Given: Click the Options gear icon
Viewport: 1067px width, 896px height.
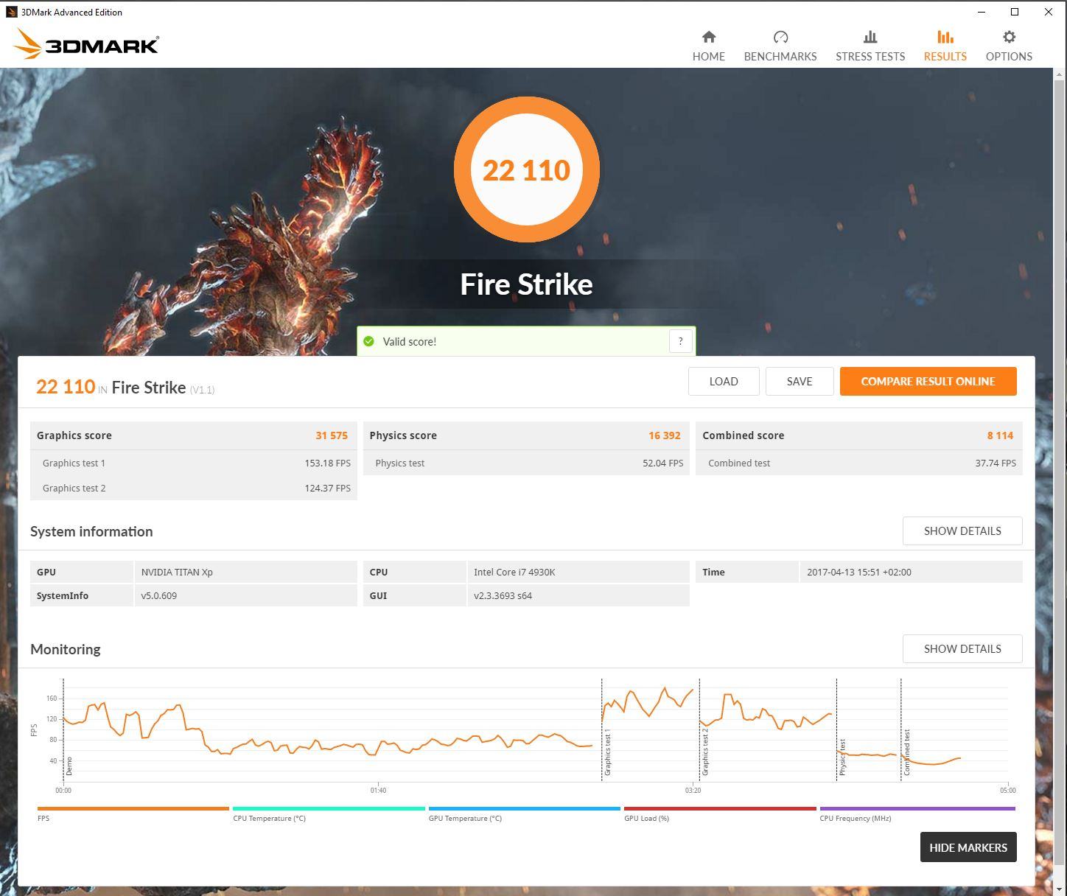Looking at the screenshot, I should point(1009,37).
